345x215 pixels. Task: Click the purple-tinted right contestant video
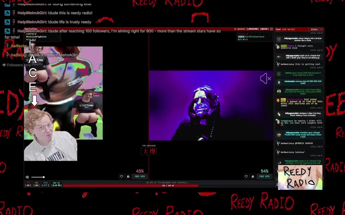pos(211,105)
